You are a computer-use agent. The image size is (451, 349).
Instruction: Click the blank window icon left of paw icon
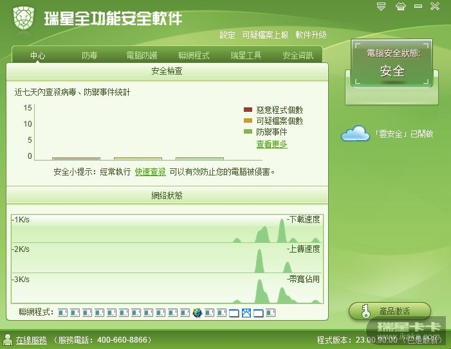tap(234, 313)
